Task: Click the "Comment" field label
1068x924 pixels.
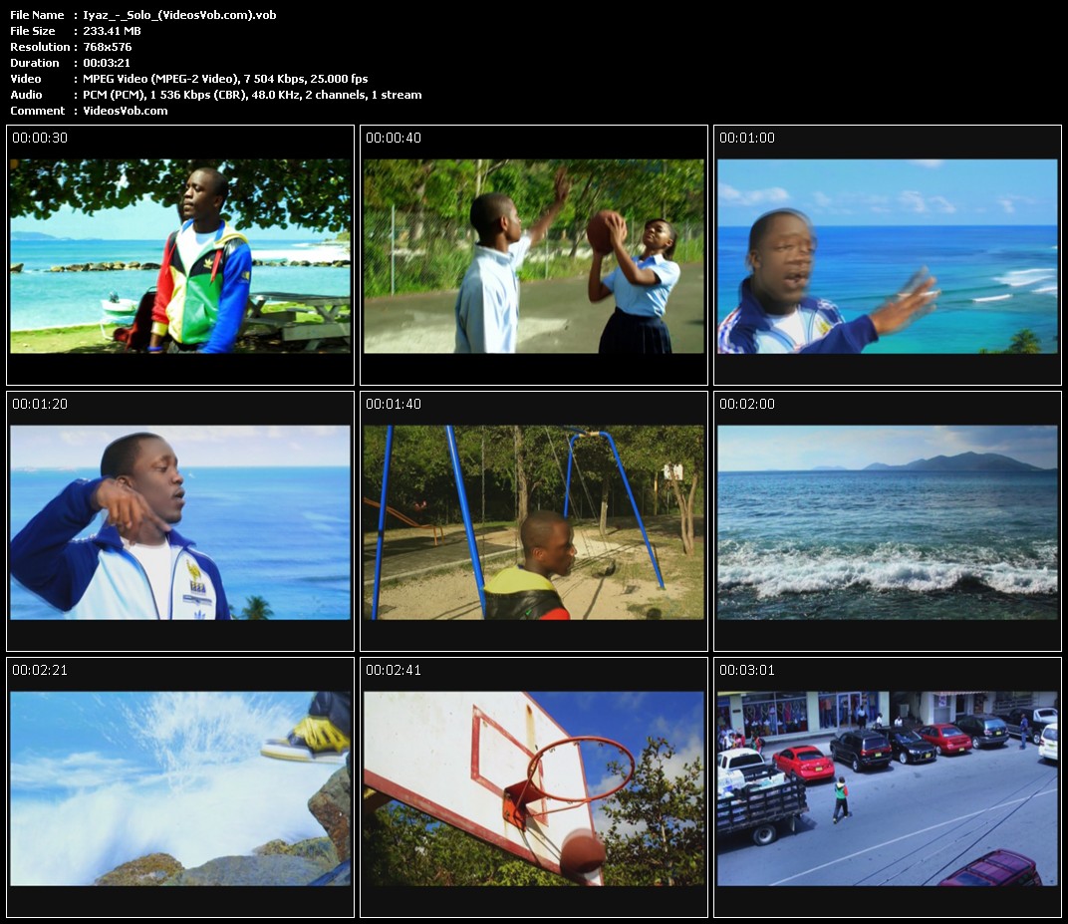Action: tap(38, 111)
